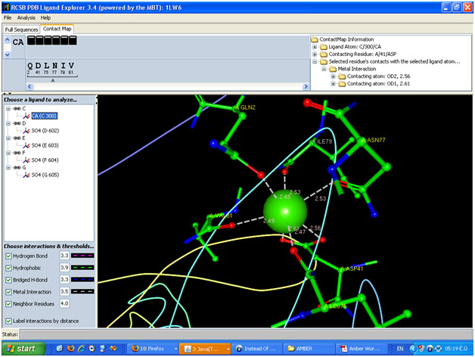Viewport: 475px width, 357px height.
Task: Click the chain C icon in ligand tree
Action: click(16, 108)
